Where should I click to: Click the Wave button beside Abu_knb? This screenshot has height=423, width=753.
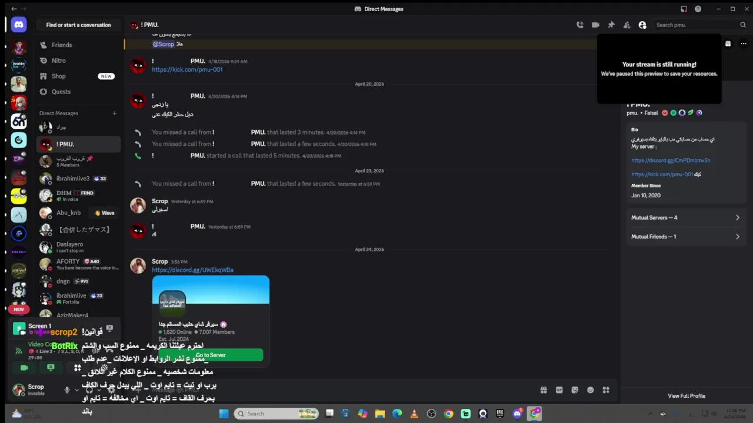tap(105, 213)
